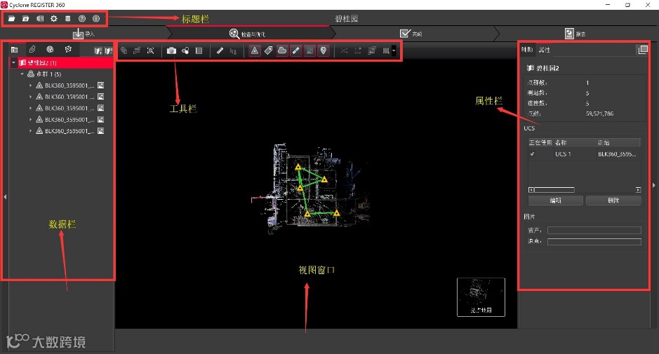
Task: Select the ruler measure tool
Action: (x=220, y=50)
